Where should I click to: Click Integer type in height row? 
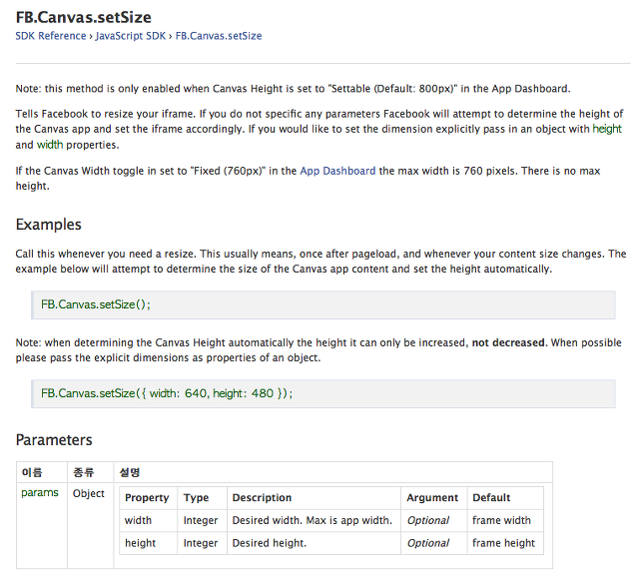tap(201, 543)
